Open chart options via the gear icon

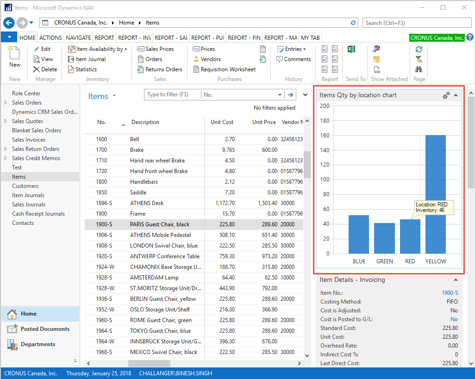point(445,95)
